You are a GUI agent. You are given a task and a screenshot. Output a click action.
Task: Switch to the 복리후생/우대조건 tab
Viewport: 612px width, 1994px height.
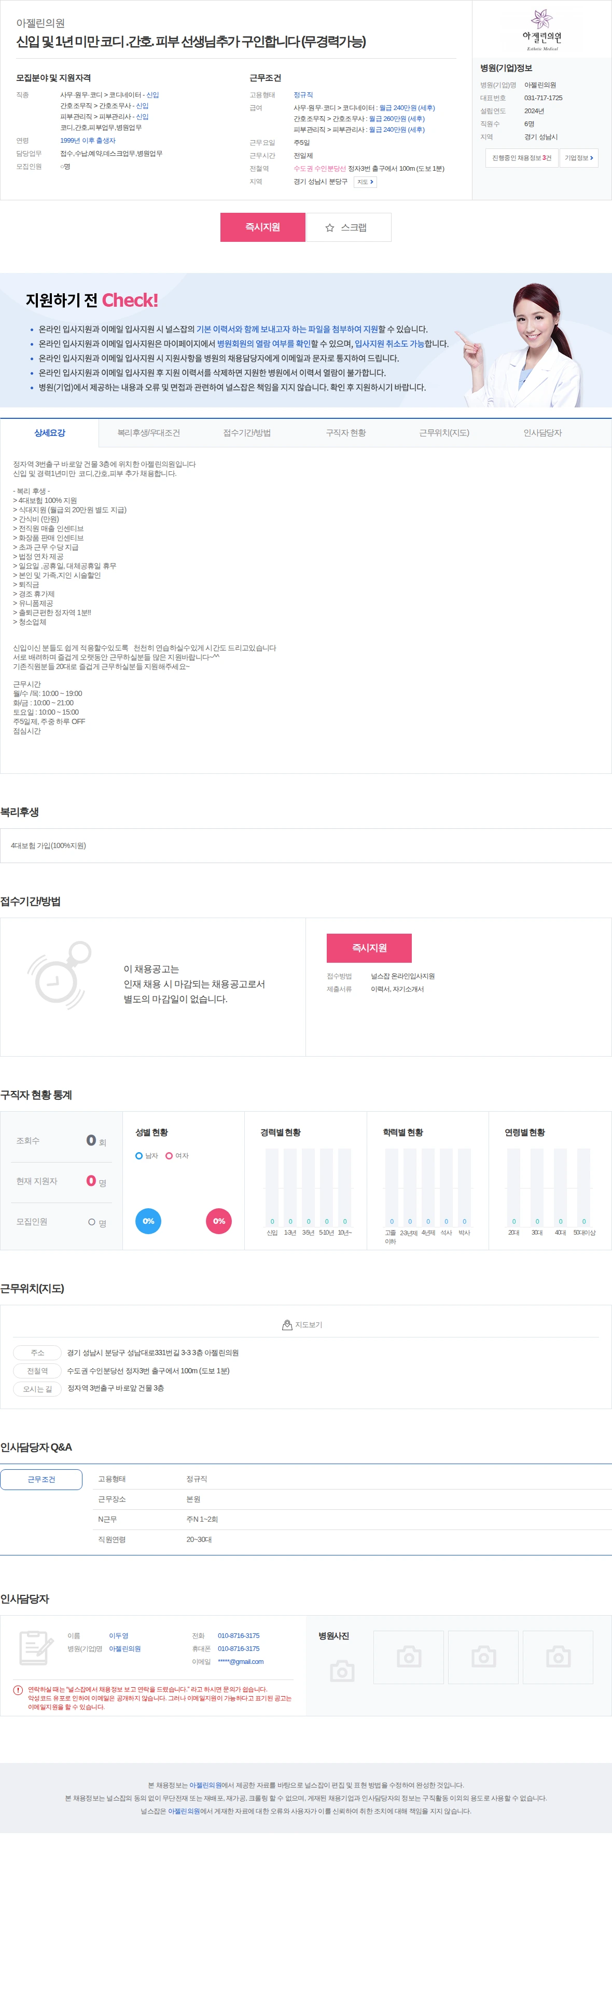(148, 433)
